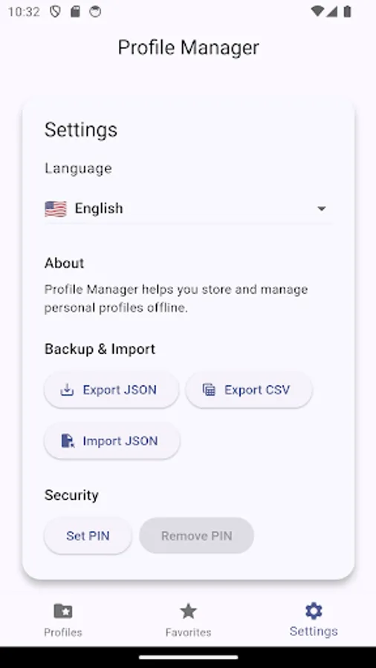The height and width of the screenshot is (668, 376).
Task: Tap the Import JSON button
Action: click(111, 441)
